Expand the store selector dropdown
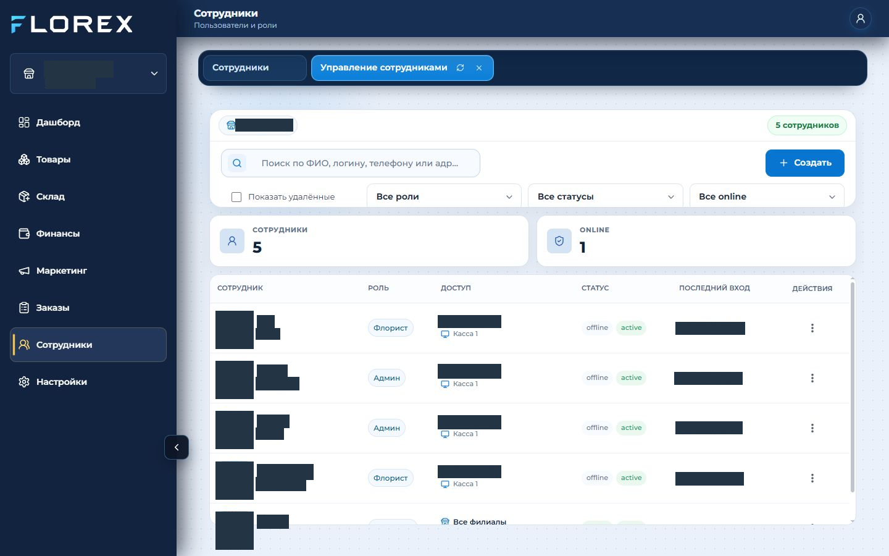 tap(88, 74)
